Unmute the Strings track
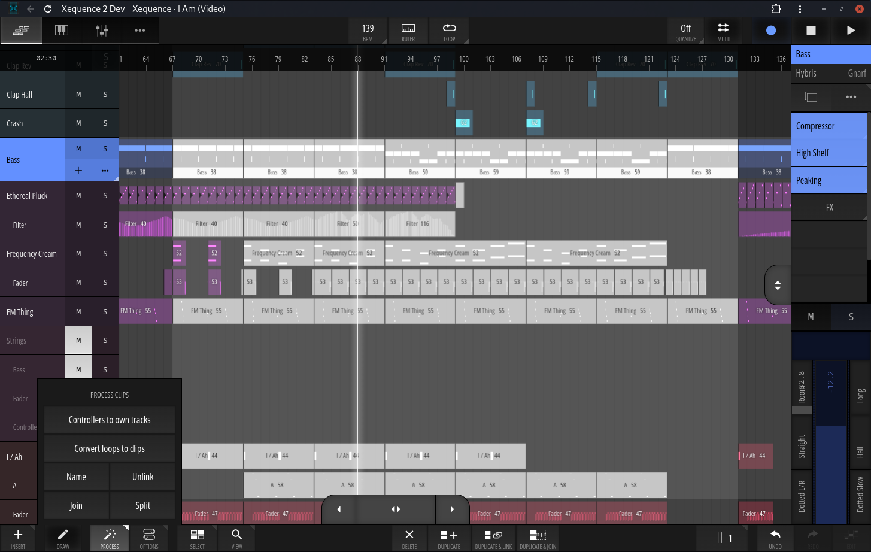This screenshot has width=871, height=552. coord(78,341)
